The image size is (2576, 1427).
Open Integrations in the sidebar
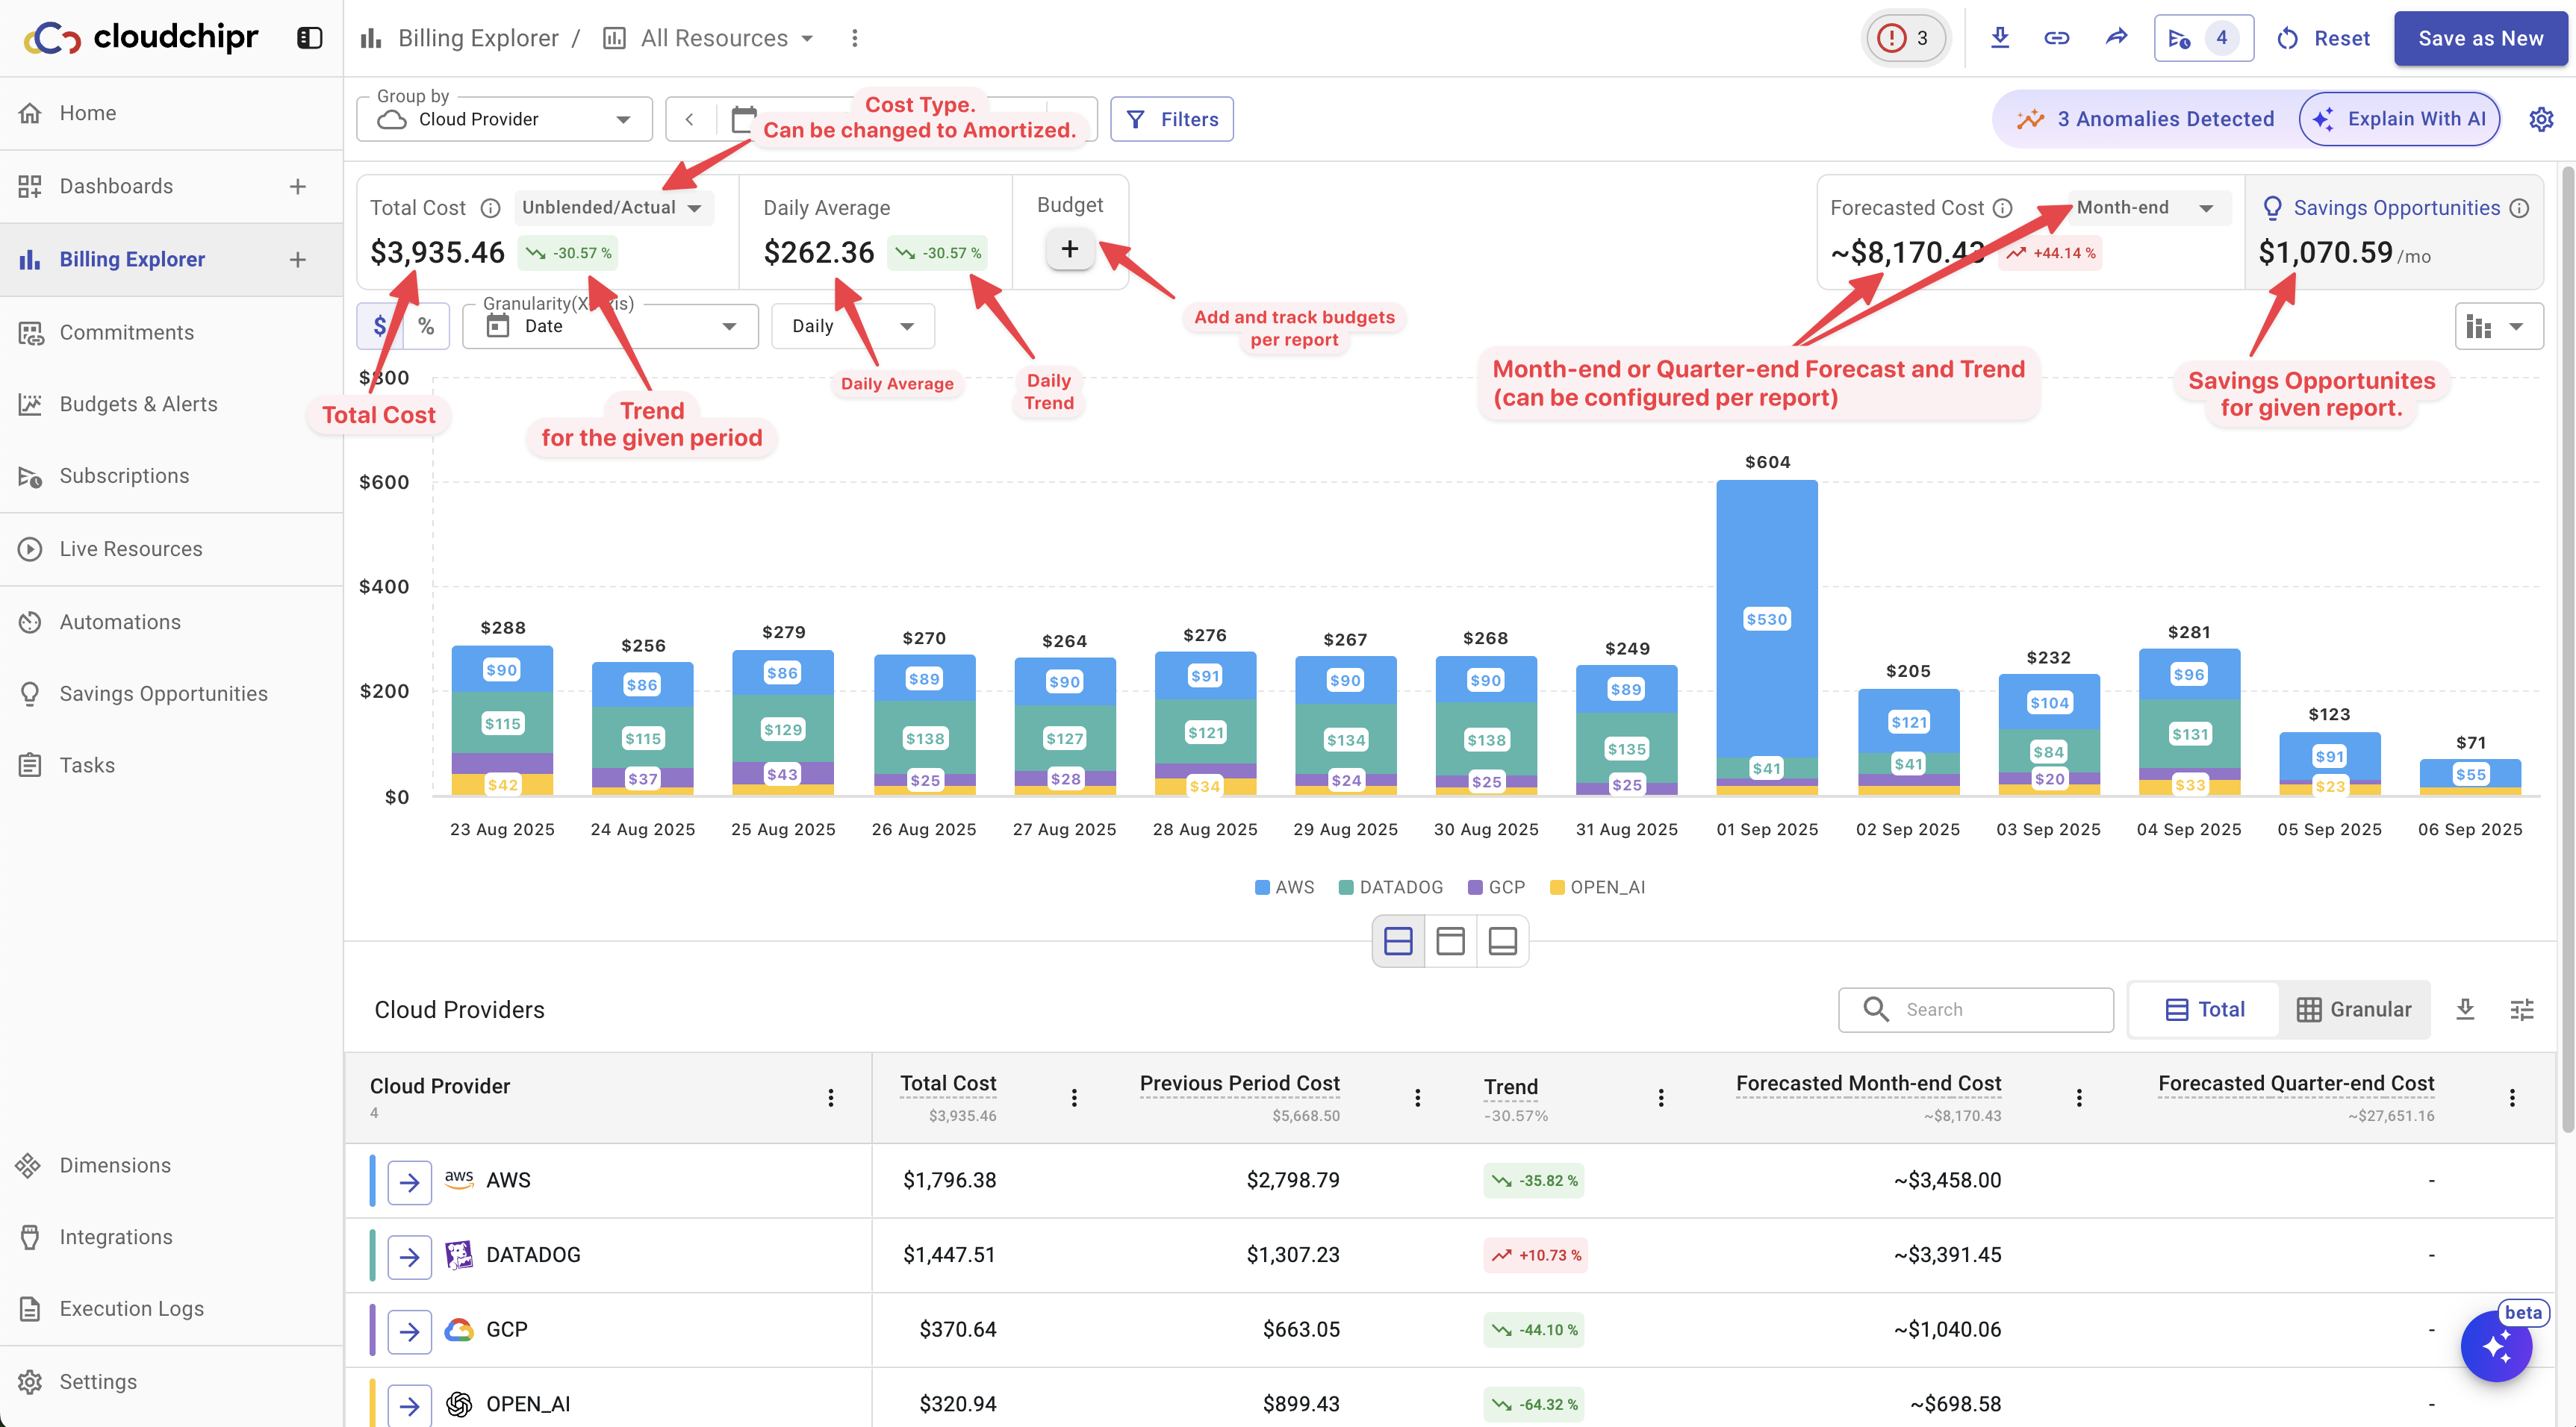pyautogui.click(x=171, y=1237)
